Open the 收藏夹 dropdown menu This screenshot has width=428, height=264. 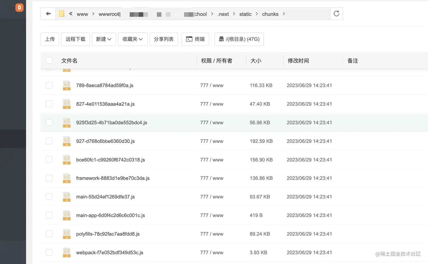pos(132,39)
